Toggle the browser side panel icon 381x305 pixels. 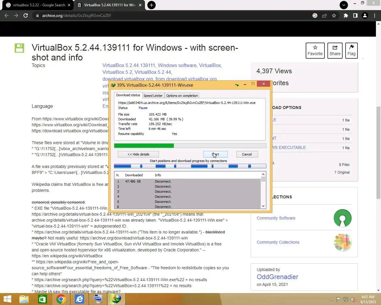(355, 15)
